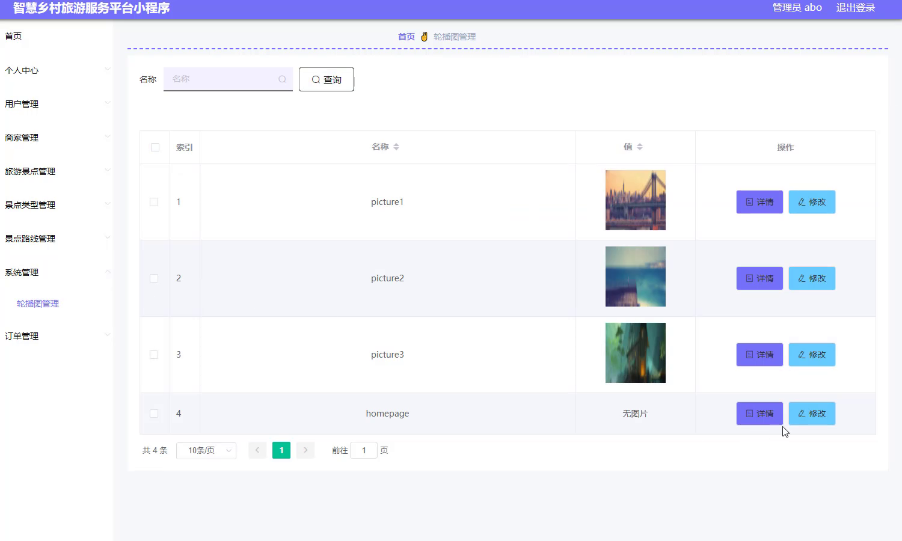
Task: Click the picture3 house thumbnail
Action: click(636, 353)
